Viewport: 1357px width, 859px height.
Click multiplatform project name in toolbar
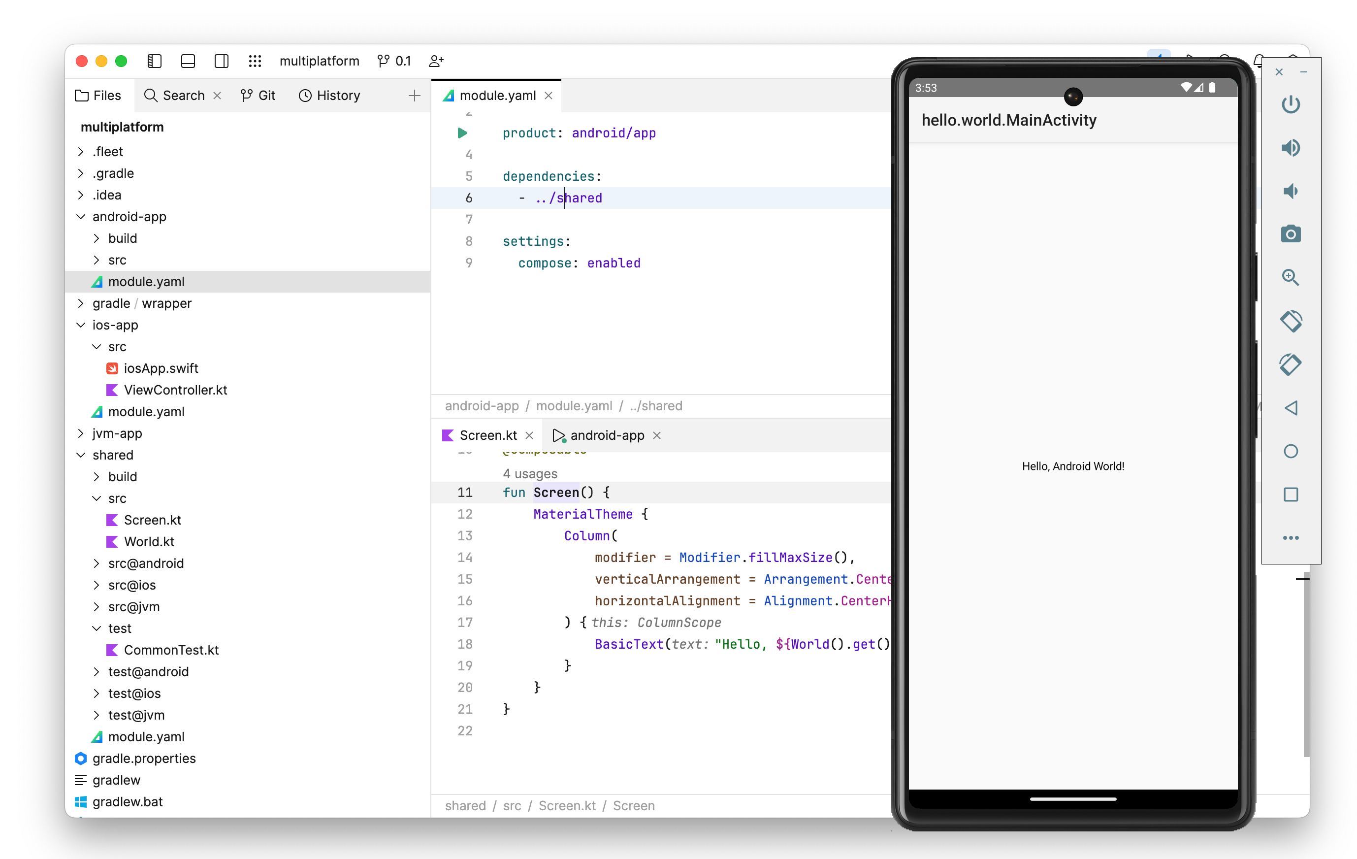click(x=319, y=61)
